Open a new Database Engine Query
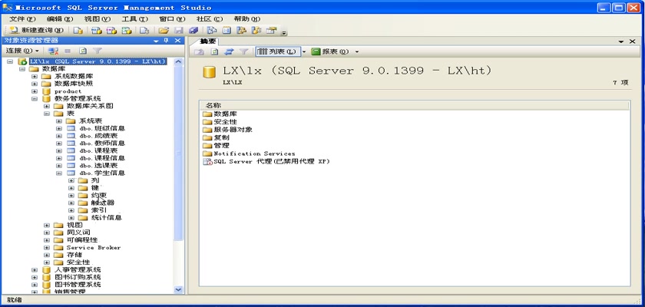Image resolution: width=645 pixels, height=307 pixels. pos(78,31)
